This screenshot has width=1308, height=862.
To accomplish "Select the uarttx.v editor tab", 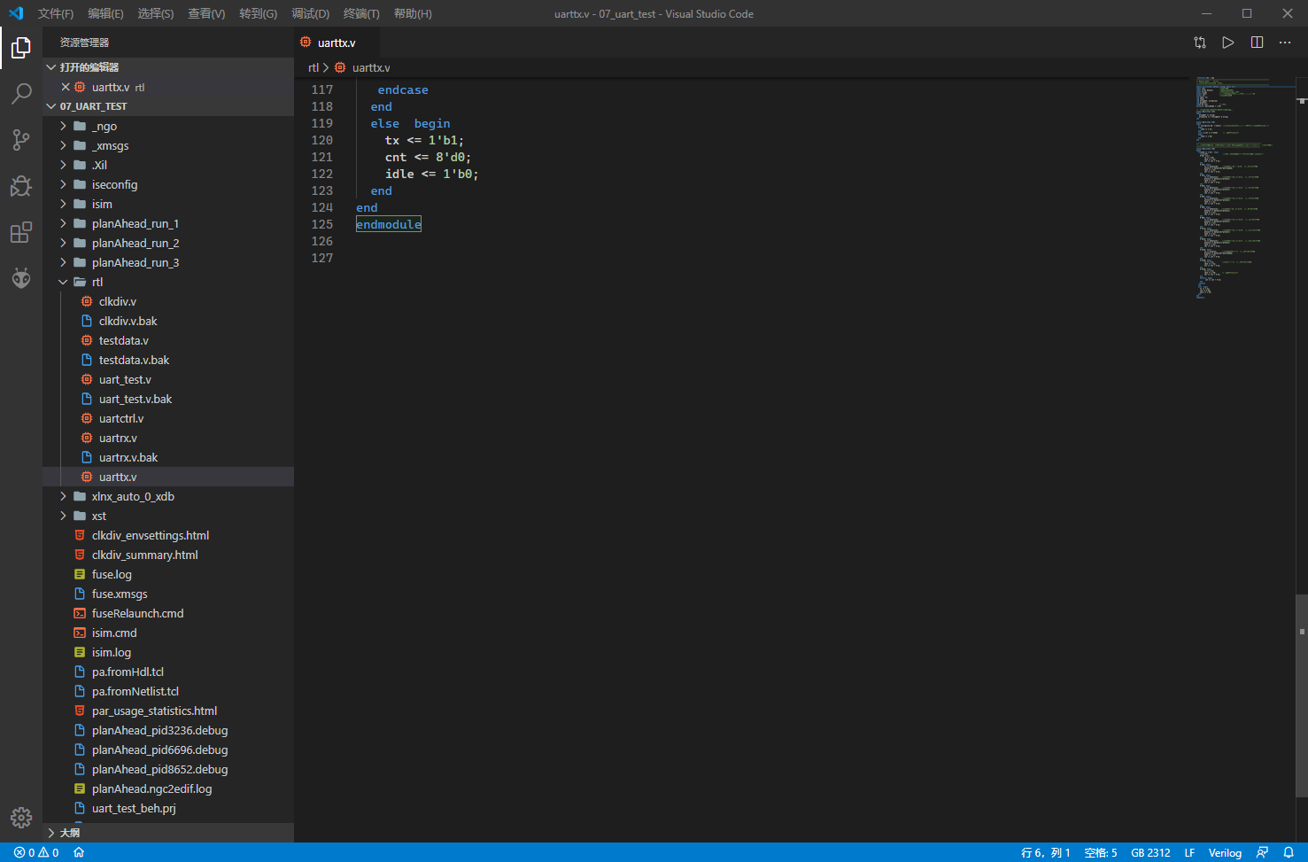I will click(x=335, y=42).
